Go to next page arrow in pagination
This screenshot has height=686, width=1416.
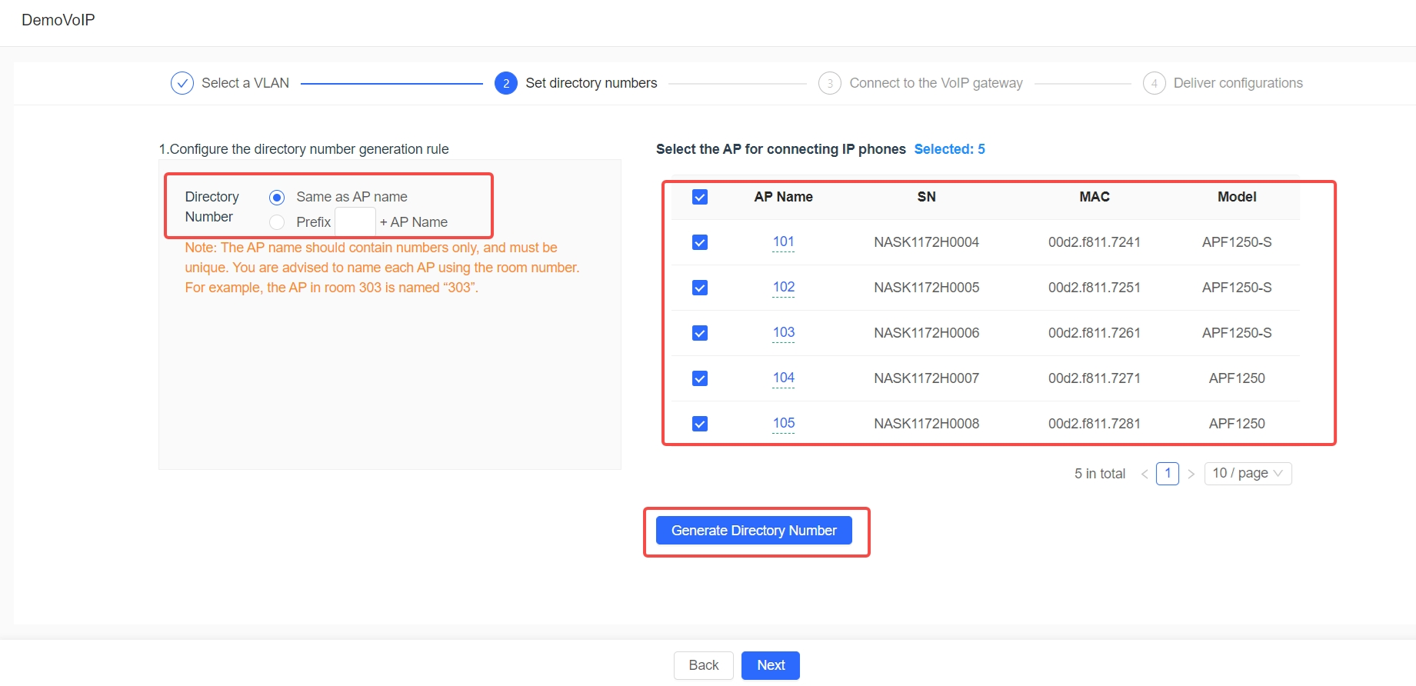1191,474
